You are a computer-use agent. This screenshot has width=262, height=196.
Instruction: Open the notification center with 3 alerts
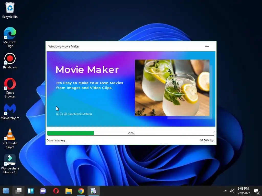pos(256,191)
